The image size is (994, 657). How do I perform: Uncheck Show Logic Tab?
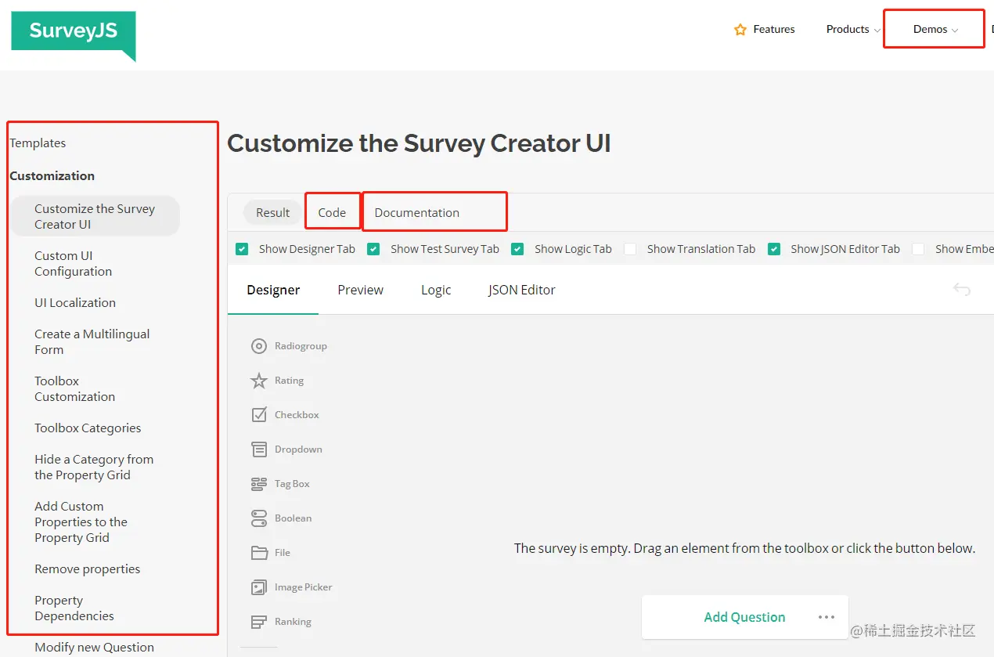coord(517,249)
